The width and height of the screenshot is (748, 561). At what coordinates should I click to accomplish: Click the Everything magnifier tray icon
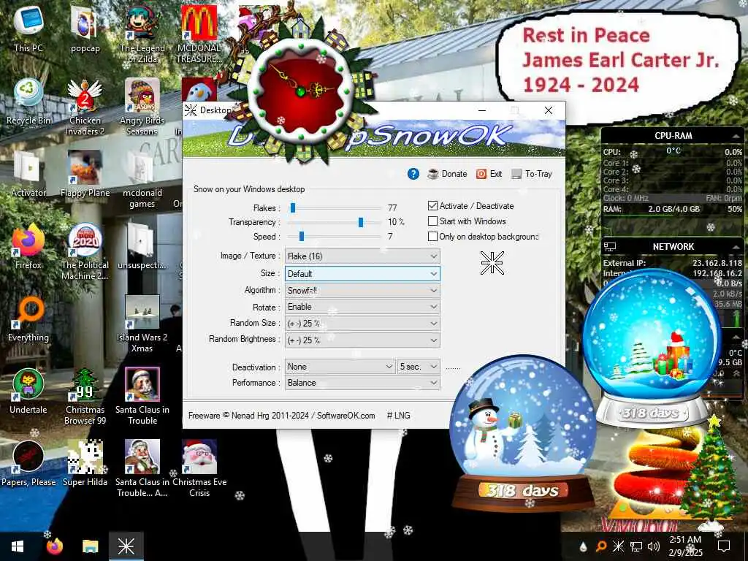tap(601, 546)
